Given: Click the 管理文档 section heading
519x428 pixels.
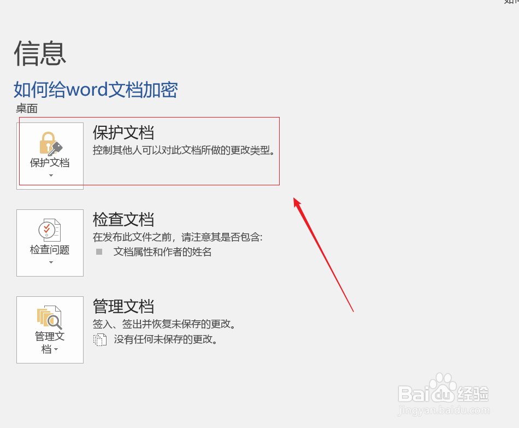Looking at the screenshot, I should point(123,306).
